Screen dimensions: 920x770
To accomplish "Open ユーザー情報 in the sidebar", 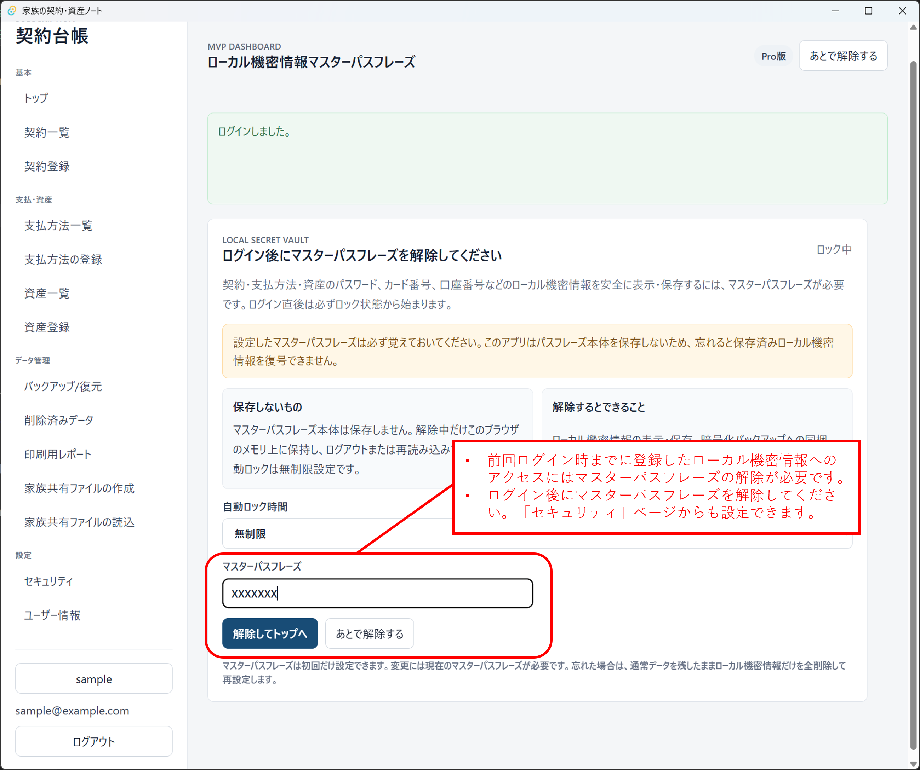I will coord(52,615).
